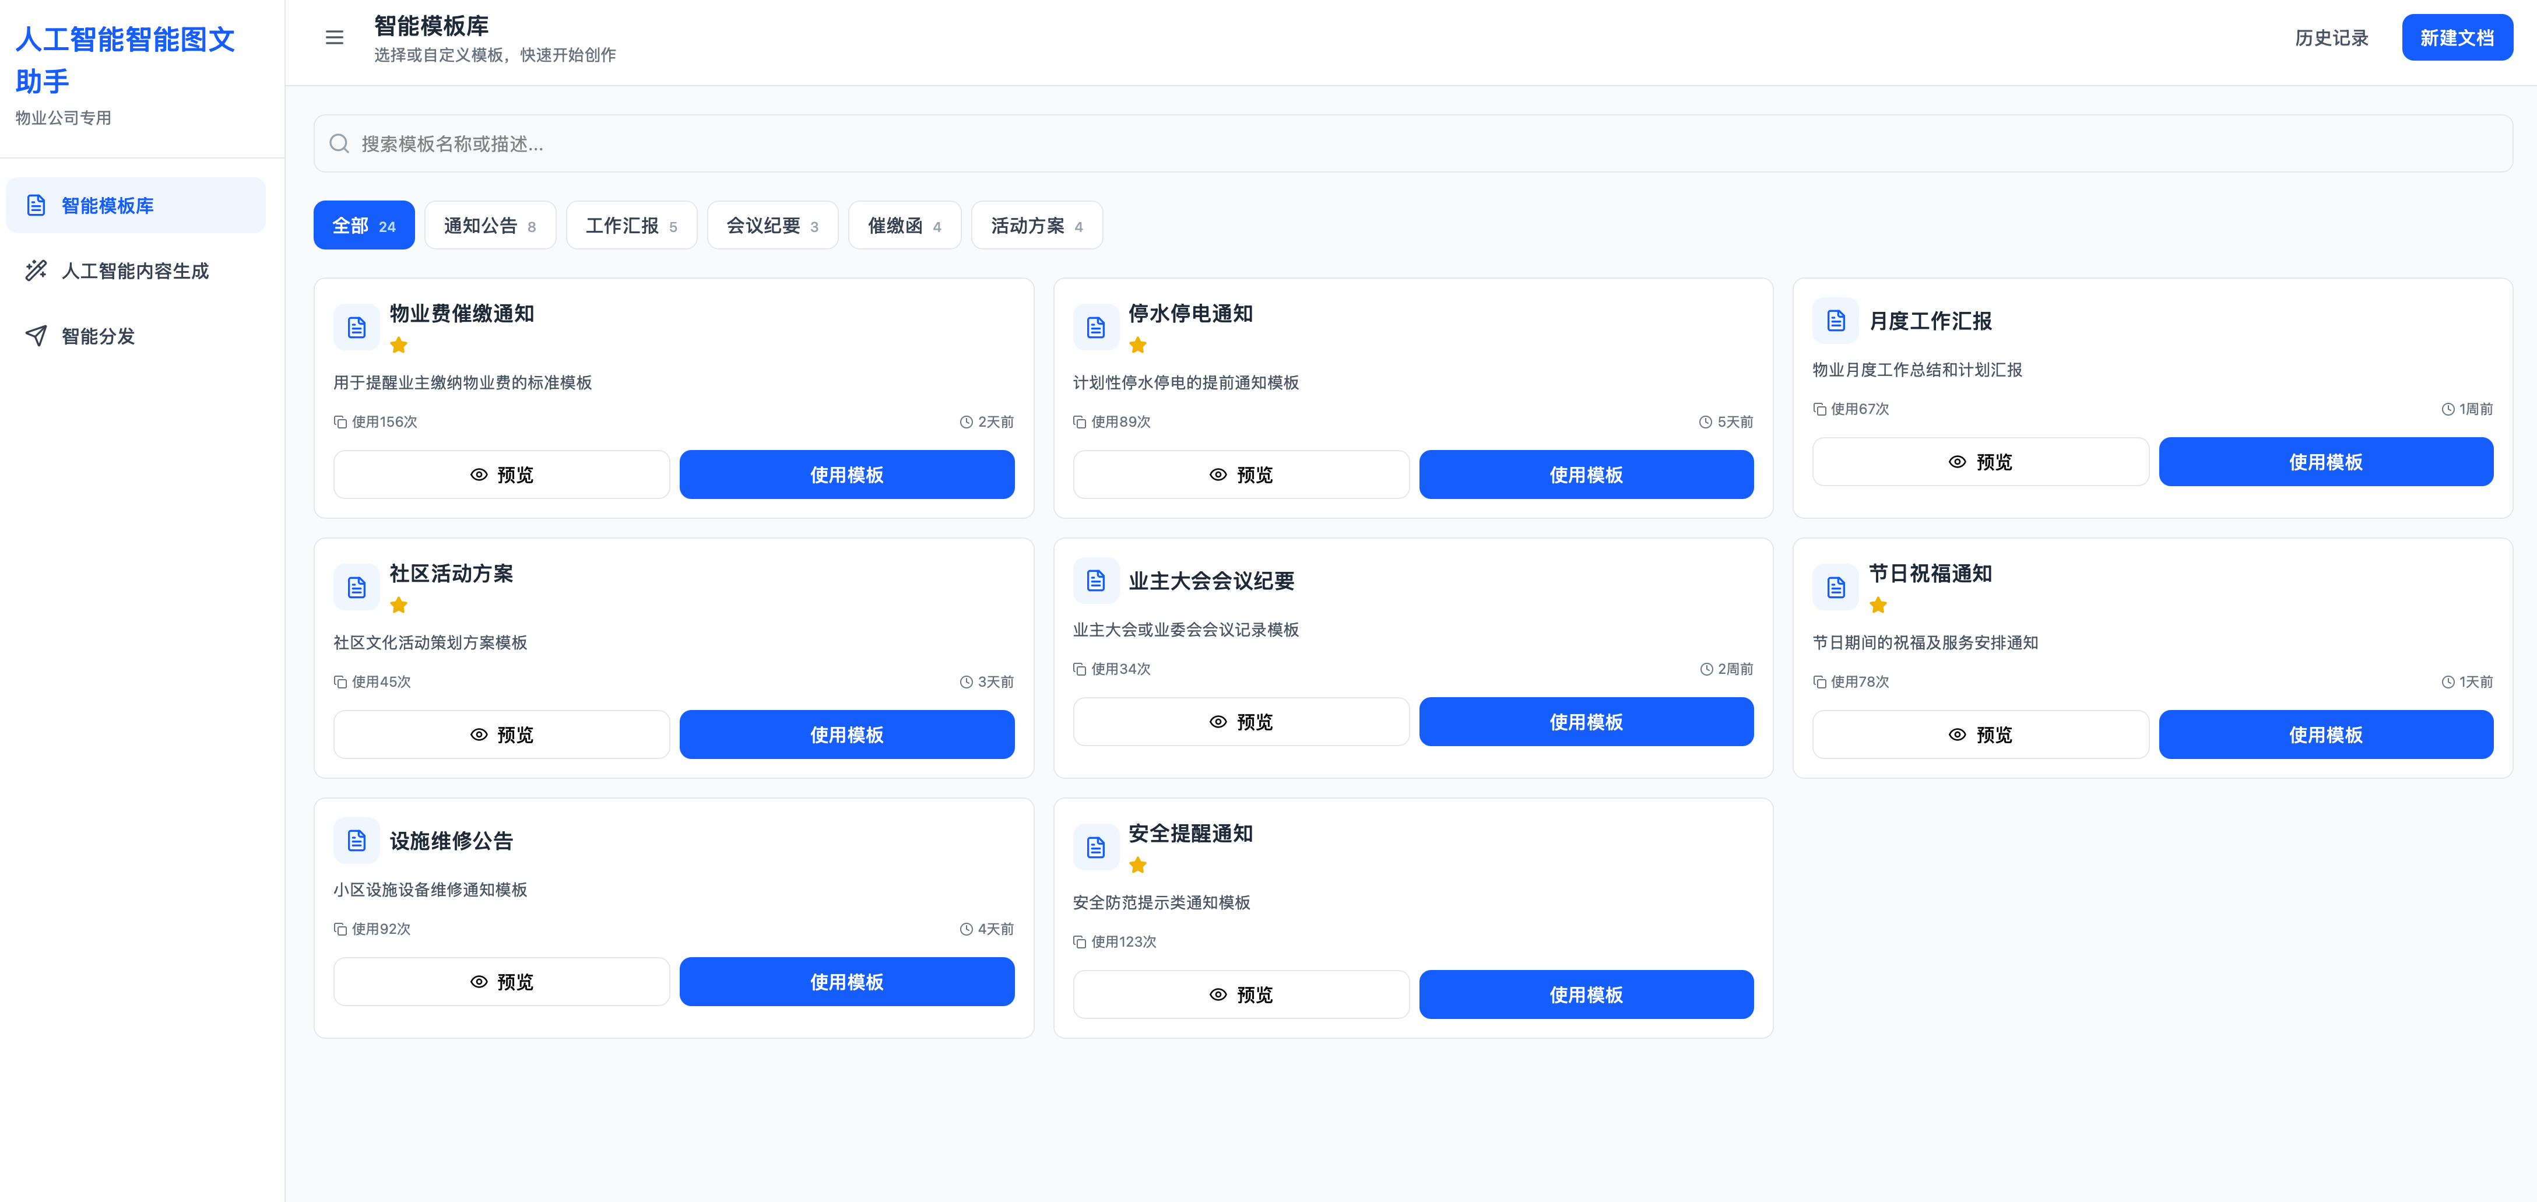The image size is (2537, 1202).
Task: Click document icon on 社区活动方案 card
Action: (x=357, y=587)
